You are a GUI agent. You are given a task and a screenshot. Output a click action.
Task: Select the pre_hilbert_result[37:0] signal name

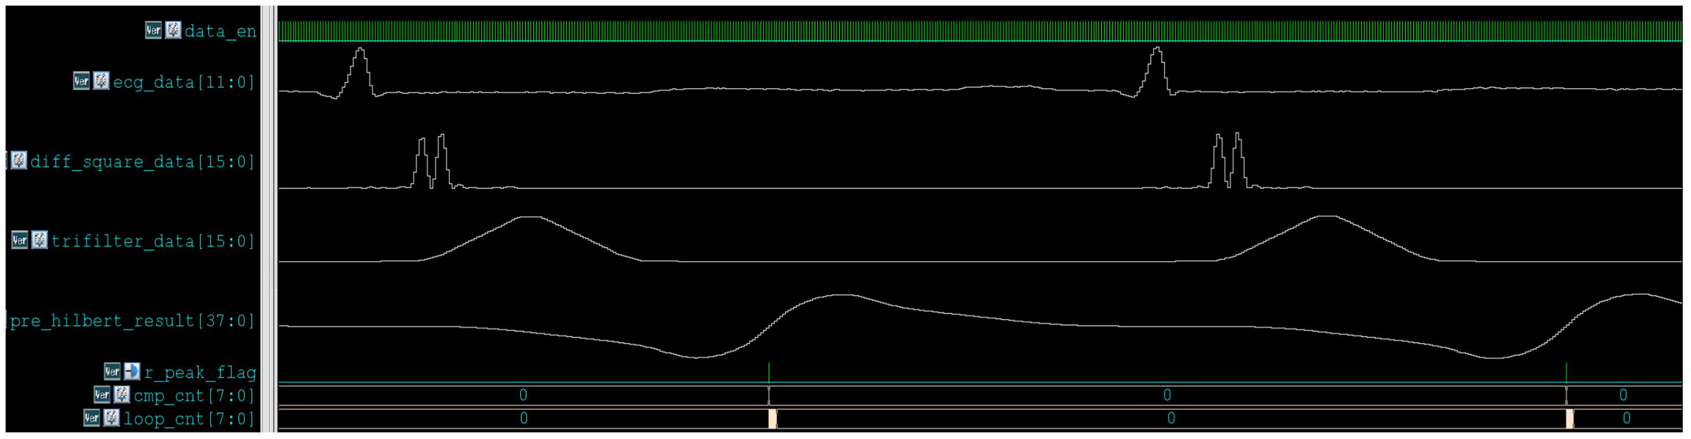(x=133, y=321)
